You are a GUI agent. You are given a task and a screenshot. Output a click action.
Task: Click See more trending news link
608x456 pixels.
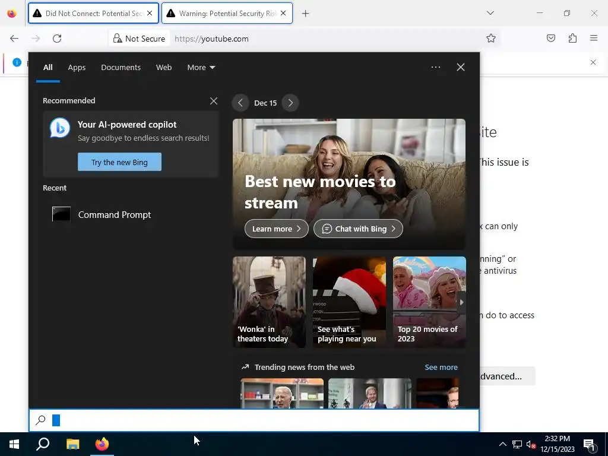tap(441, 367)
